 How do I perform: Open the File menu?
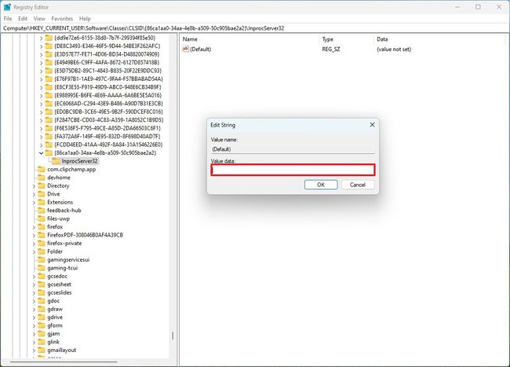(x=8, y=19)
